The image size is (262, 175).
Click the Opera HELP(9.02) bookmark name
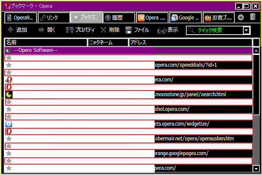click(33, 72)
